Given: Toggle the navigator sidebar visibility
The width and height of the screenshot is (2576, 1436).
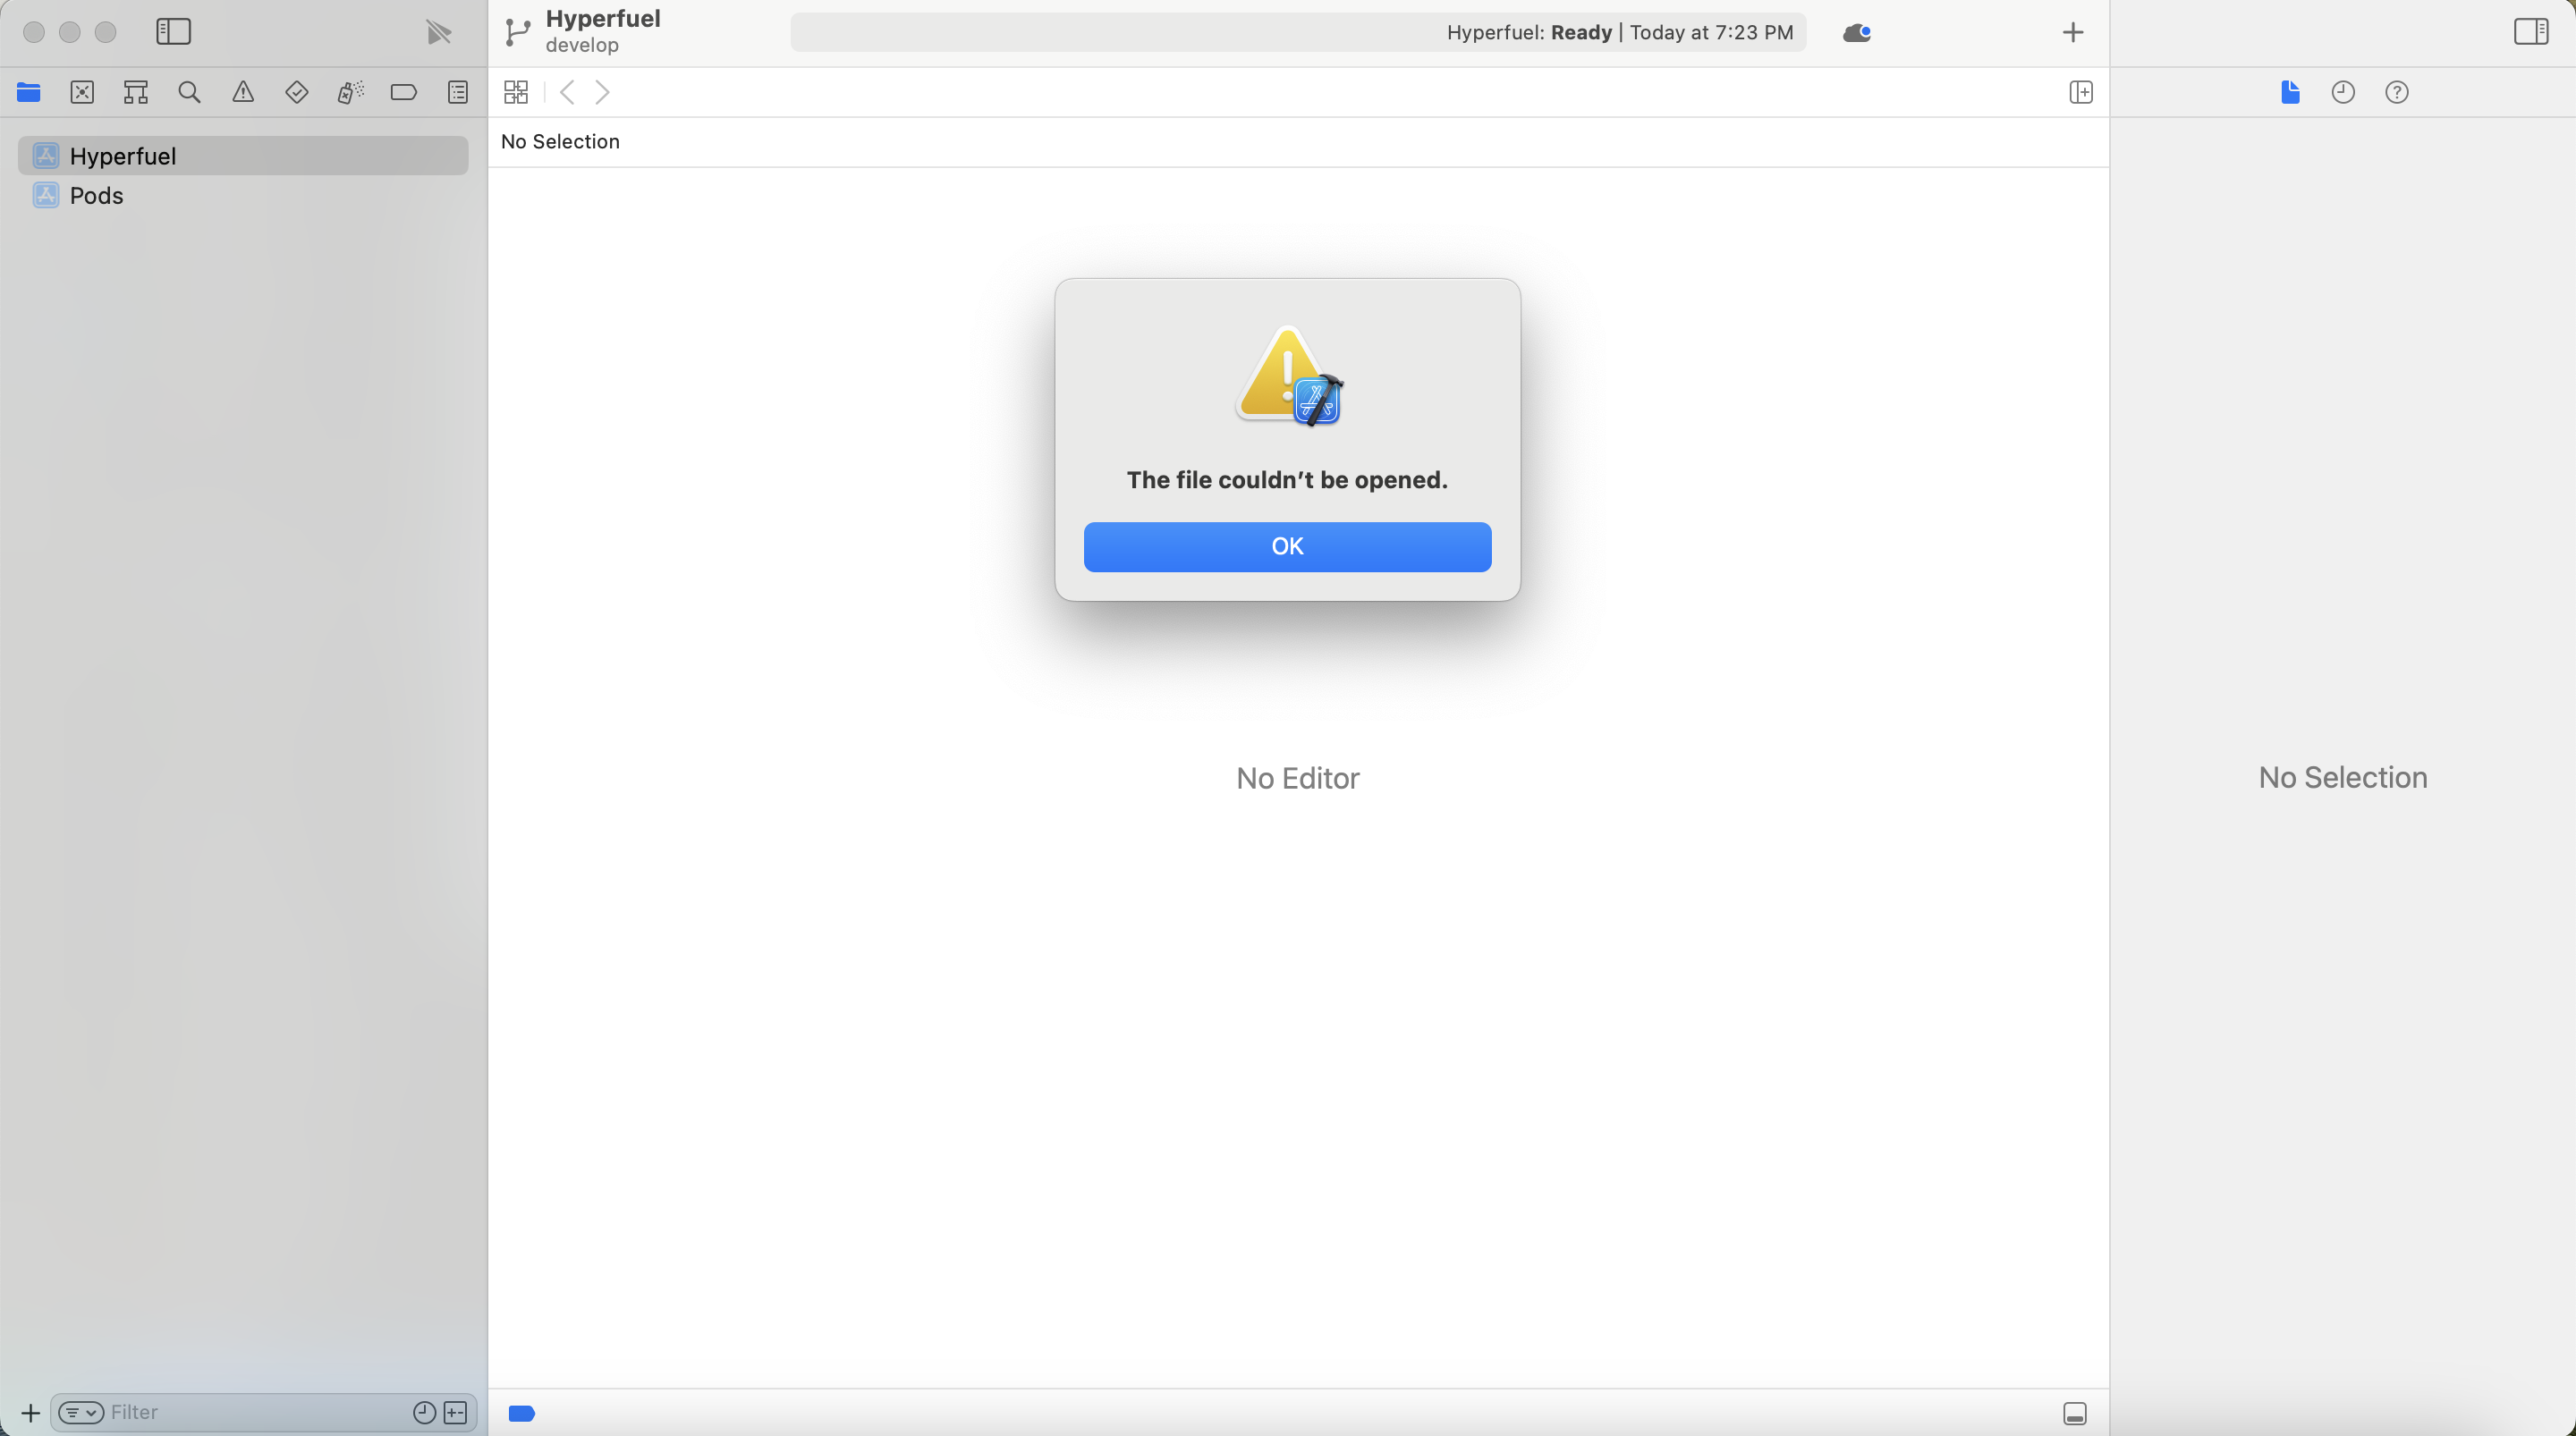Looking at the screenshot, I should click(x=174, y=32).
